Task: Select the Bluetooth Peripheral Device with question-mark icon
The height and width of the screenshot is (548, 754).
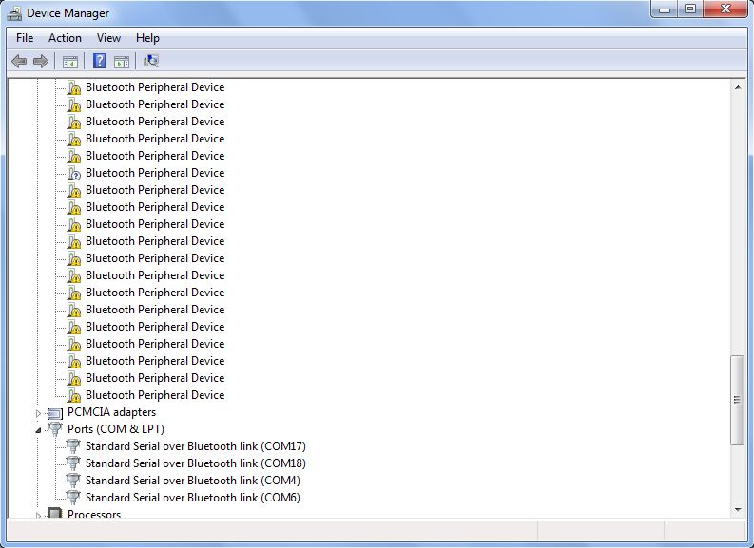Action: (x=155, y=173)
